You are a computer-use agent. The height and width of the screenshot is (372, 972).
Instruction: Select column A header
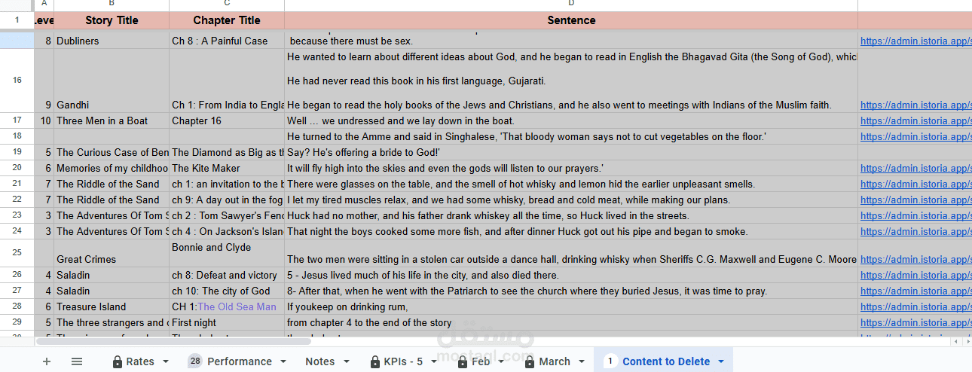[44, 5]
